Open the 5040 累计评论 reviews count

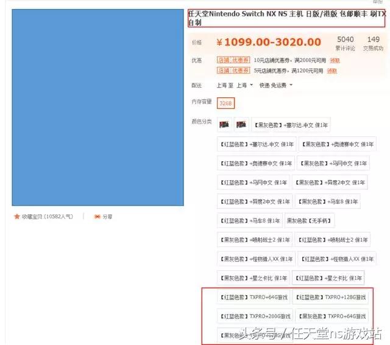click(x=346, y=43)
